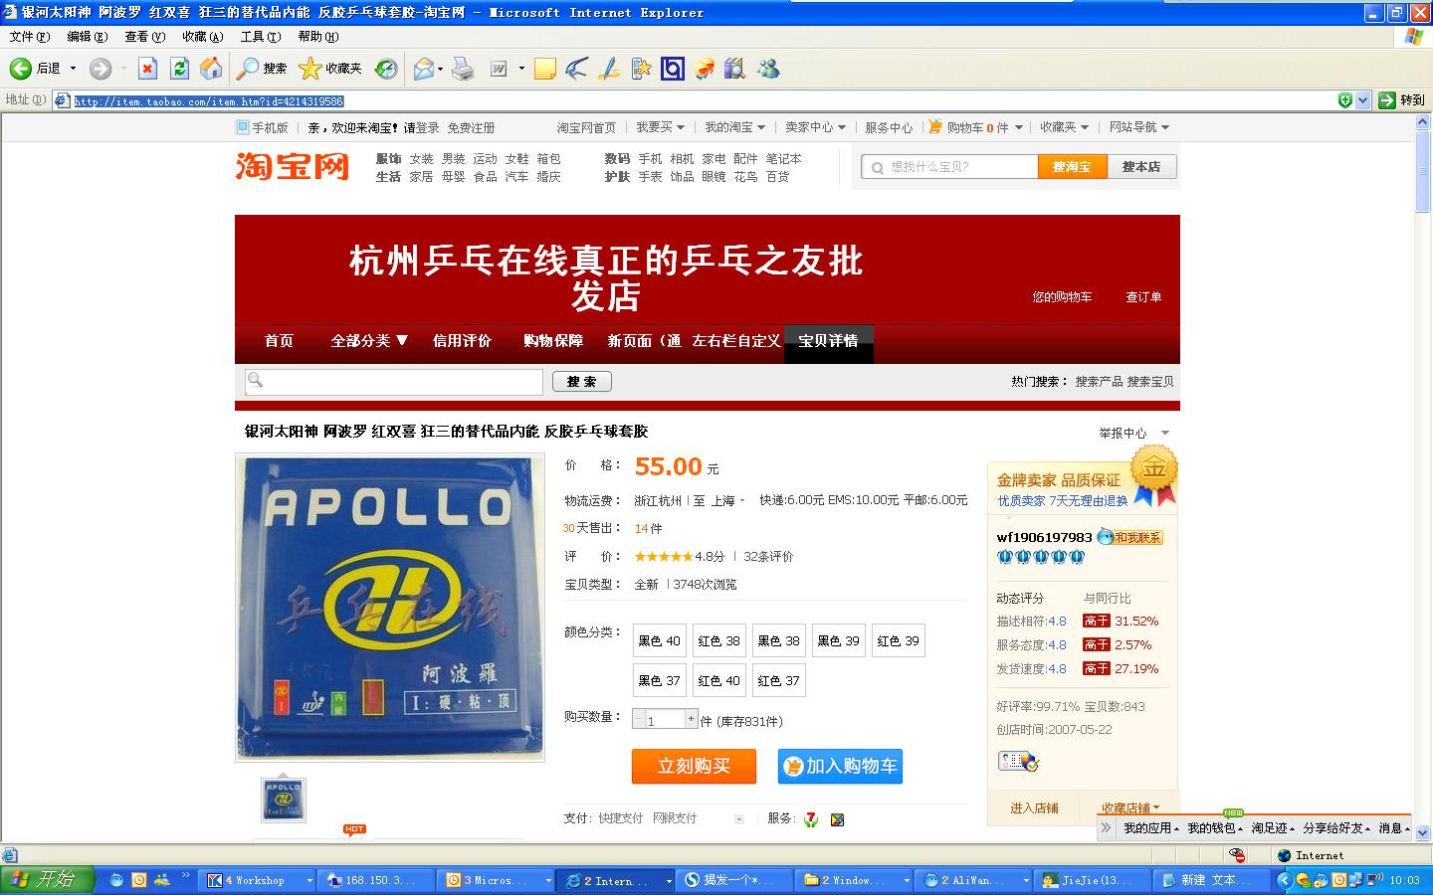Viewport: 1433px width, 895px height.
Task: Click the 转到 go button
Action: [x=1403, y=100]
